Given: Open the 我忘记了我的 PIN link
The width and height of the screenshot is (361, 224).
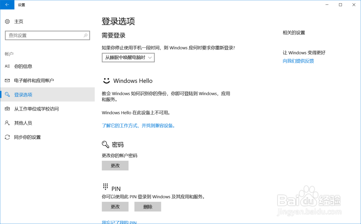Looking at the screenshot, I should (x=119, y=222).
